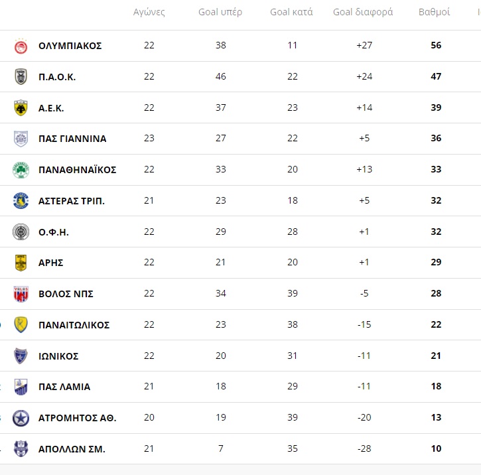Viewport: 481px width, 475px height.
Task: Open the ΑΠΟΛΛΩΝ ΣΜ. team link
Action: (72, 449)
